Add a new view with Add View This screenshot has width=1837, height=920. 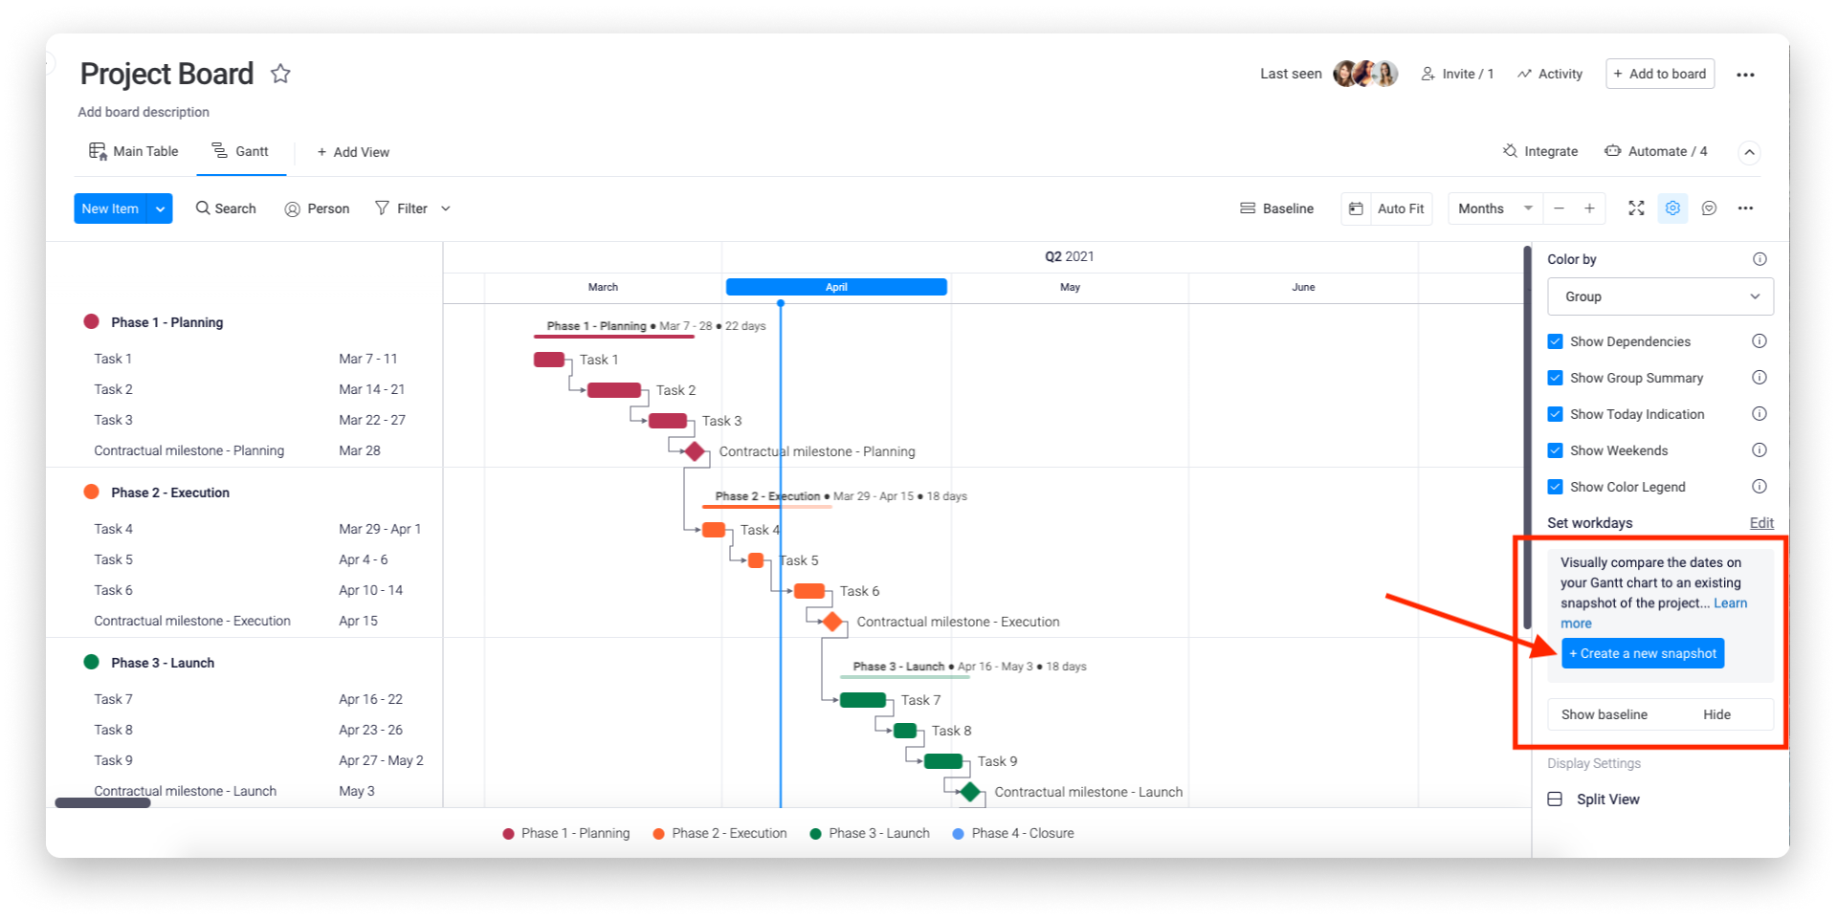353,152
